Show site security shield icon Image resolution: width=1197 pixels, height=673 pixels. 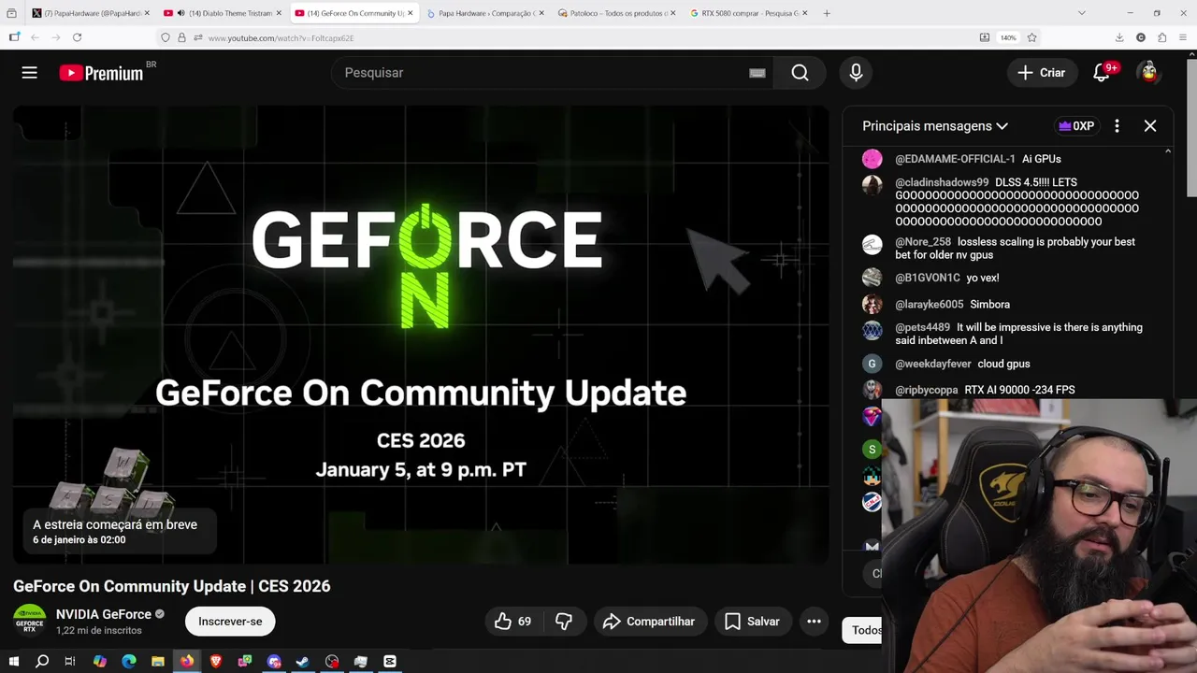tap(166, 37)
